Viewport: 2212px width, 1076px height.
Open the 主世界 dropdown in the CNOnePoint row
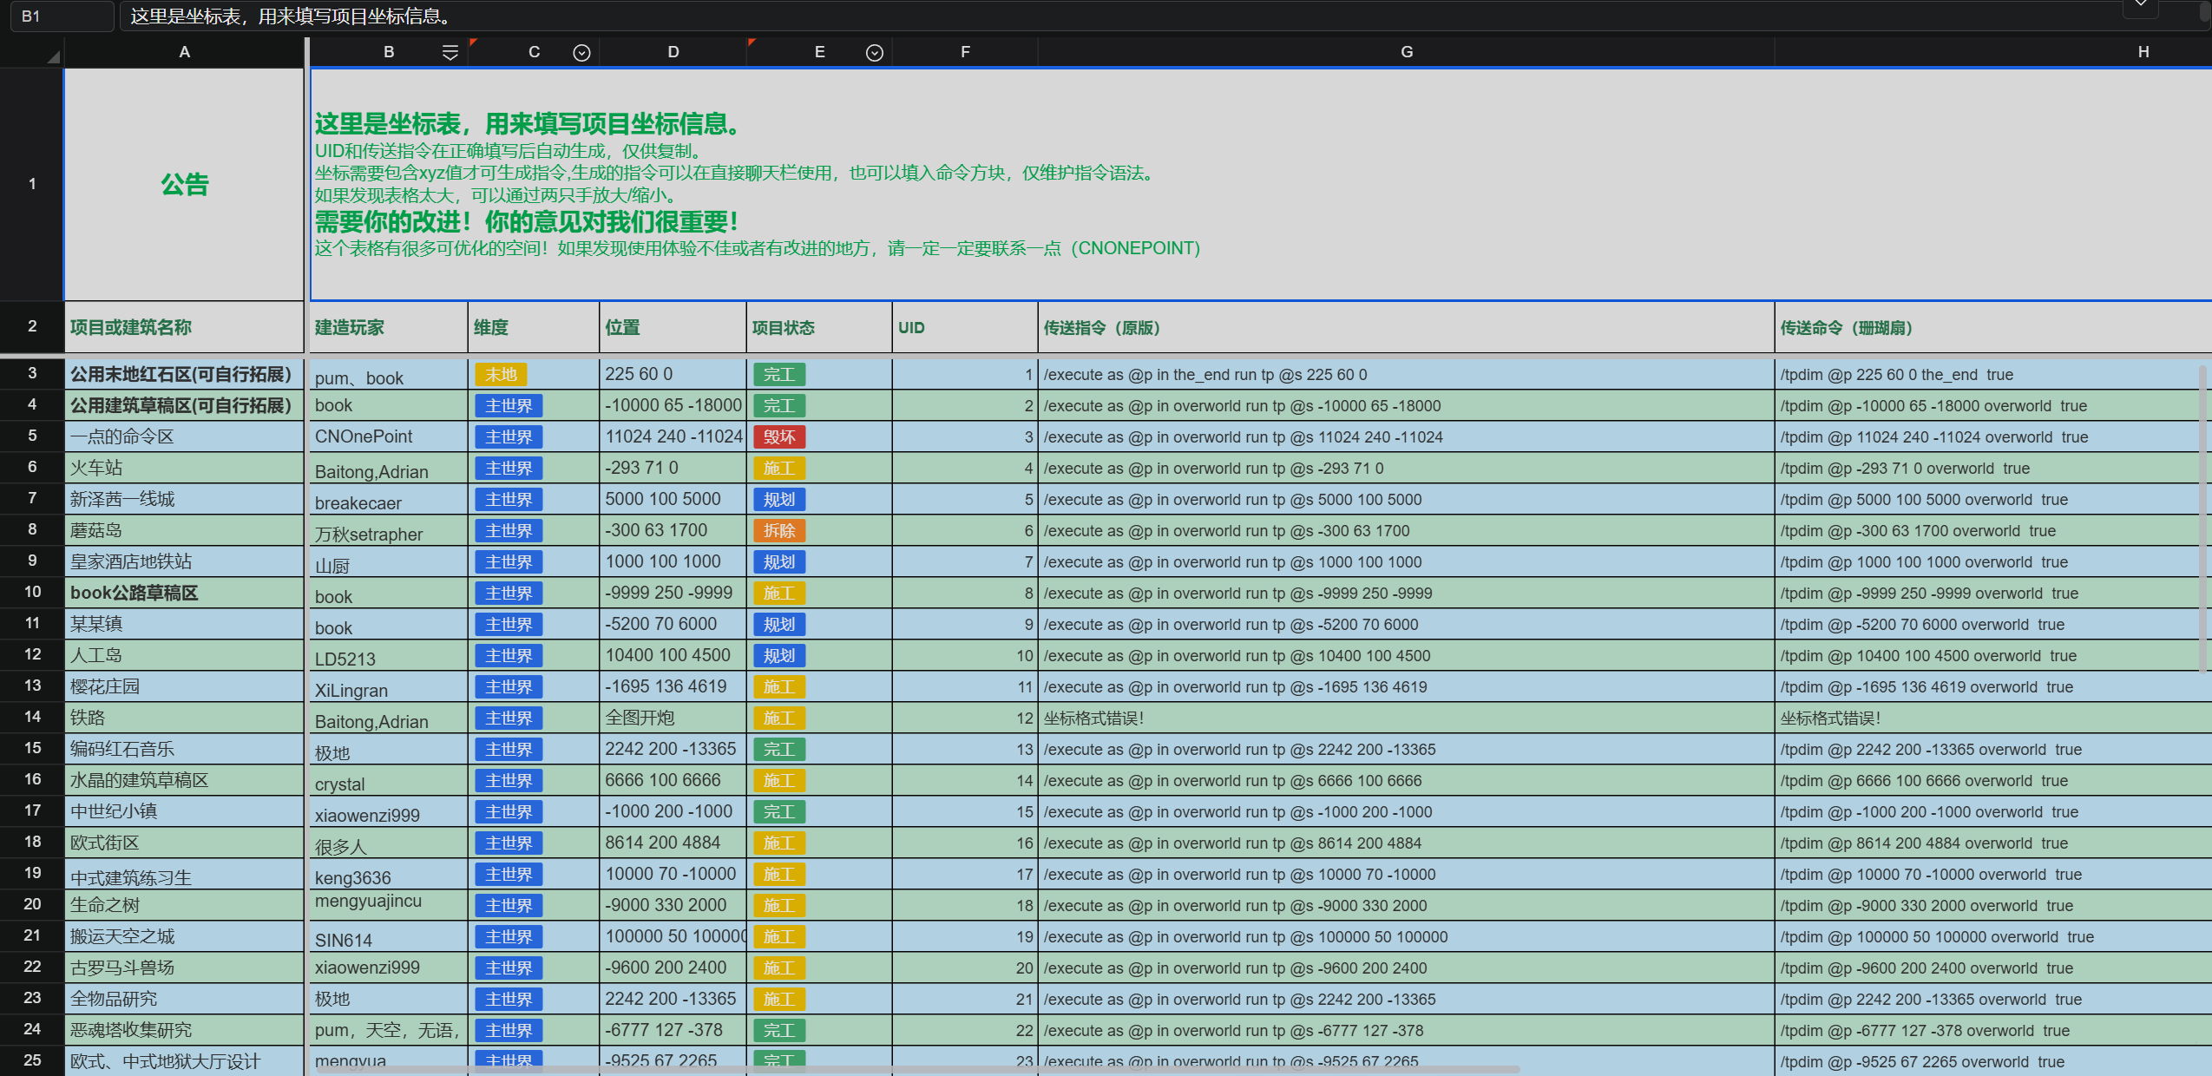coord(509,436)
